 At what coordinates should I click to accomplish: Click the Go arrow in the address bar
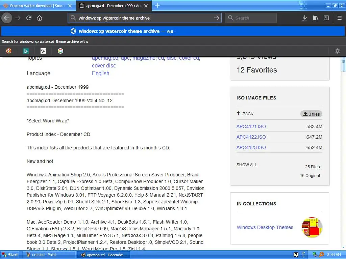point(217,18)
